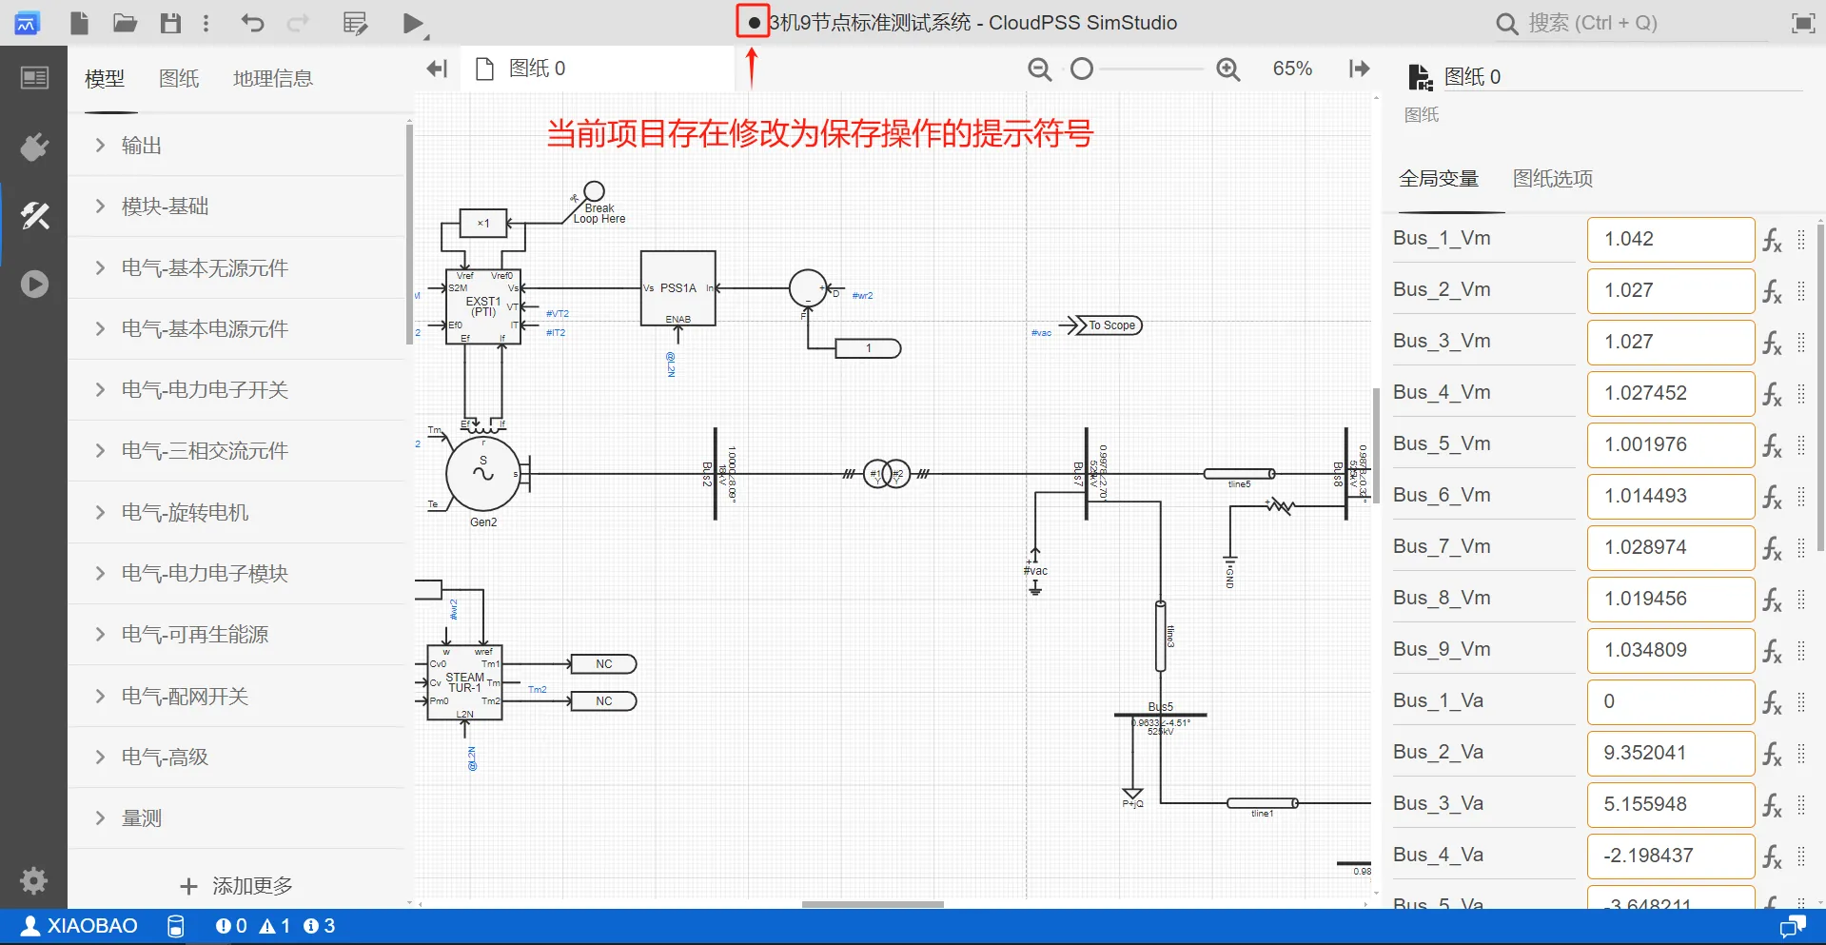
Task: Show errors count in status bar
Action: [x=231, y=926]
